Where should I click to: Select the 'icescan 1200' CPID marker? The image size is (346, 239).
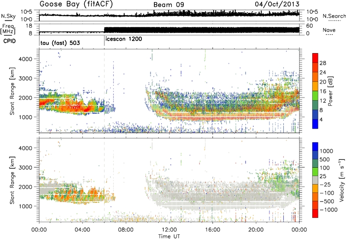pos(124,39)
